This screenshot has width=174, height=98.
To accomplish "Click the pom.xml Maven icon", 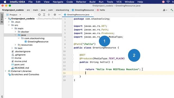I will [13, 65].
